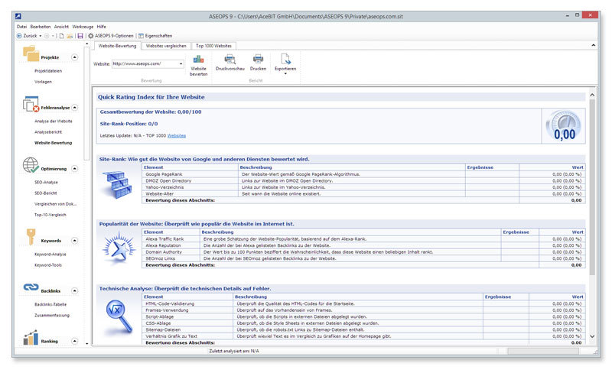Switch to Top 1000 Websites tab
Screen dimensions: 612x376
pyautogui.click(x=213, y=46)
